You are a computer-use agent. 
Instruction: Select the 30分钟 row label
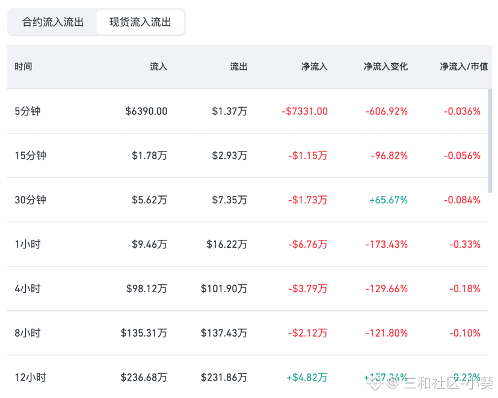pos(31,200)
